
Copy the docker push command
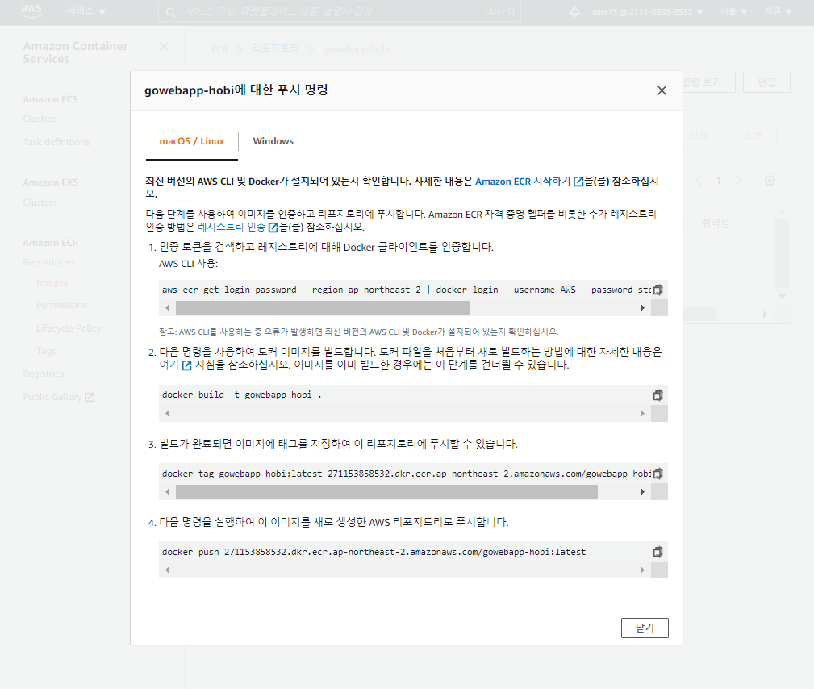657,551
